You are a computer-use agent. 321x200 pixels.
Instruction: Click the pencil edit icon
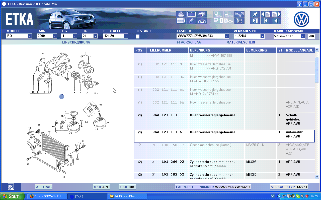pos(191,21)
